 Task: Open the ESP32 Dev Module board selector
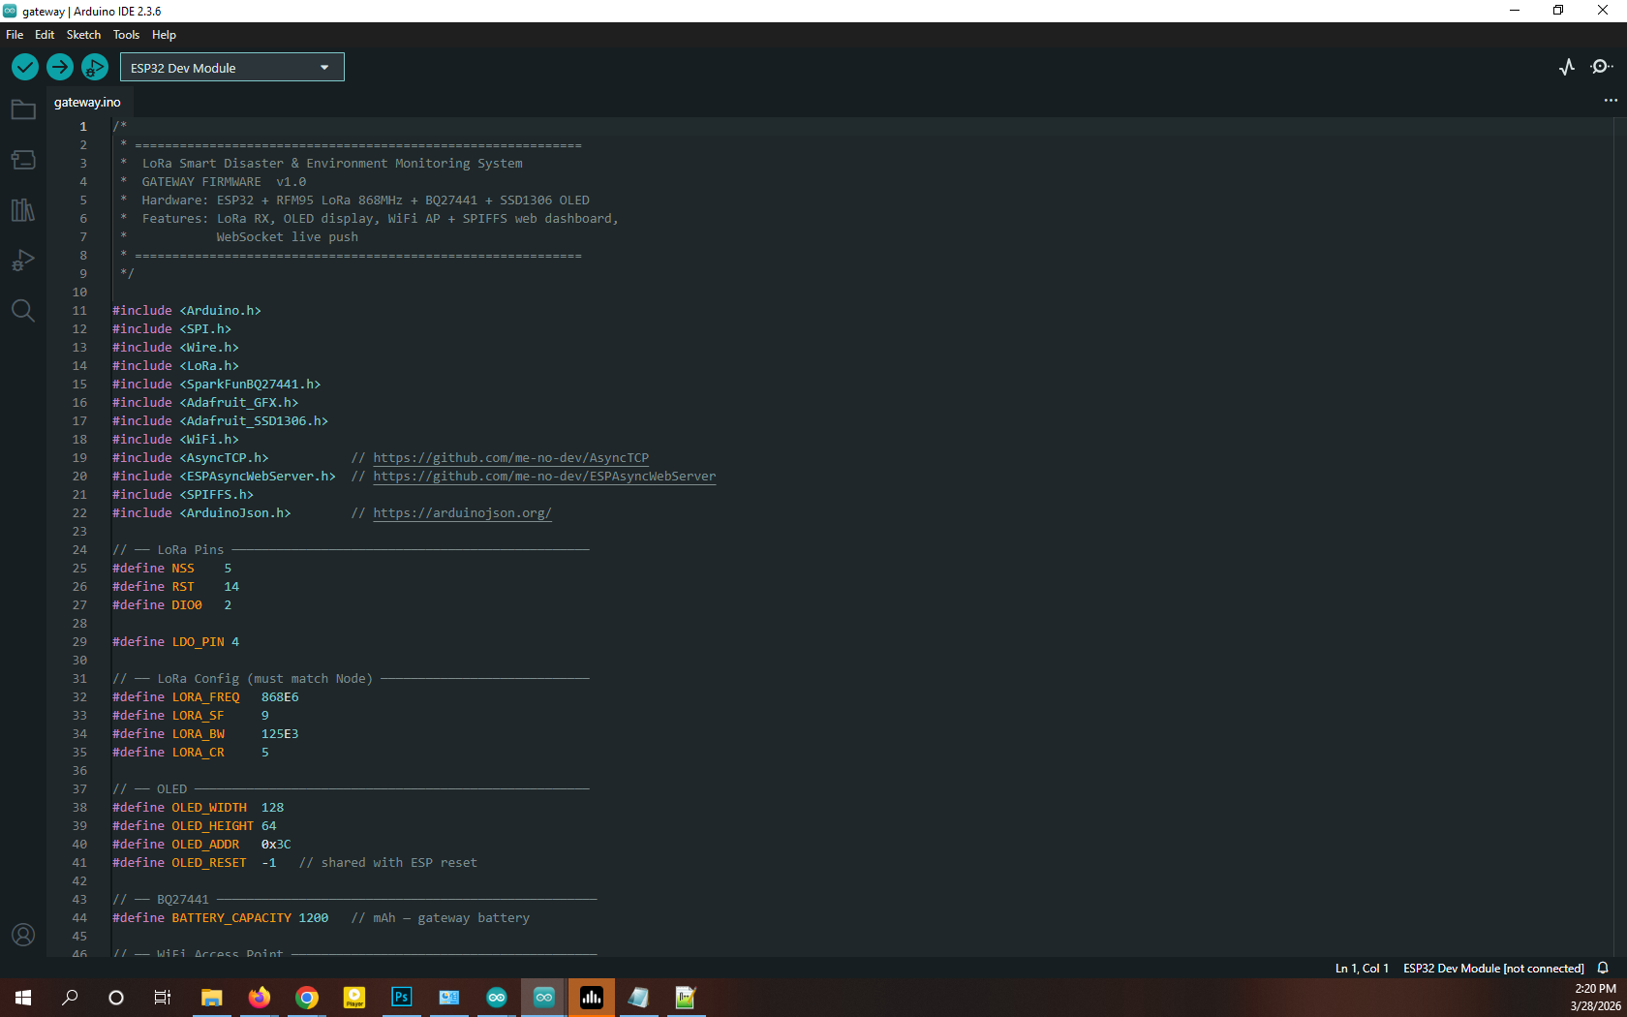pyautogui.click(x=232, y=67)
